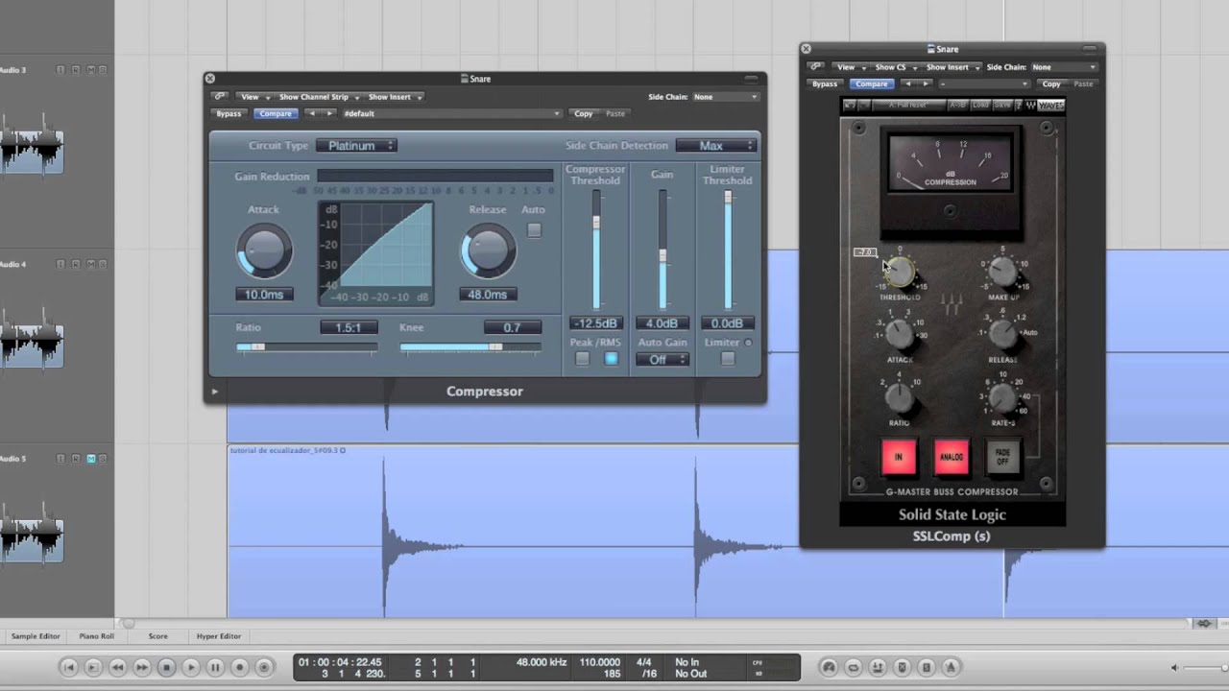This screenshot has height=691, width=1229.
Task: Toggle the cycle mode transport icon
Action: (x=853, y=667)
